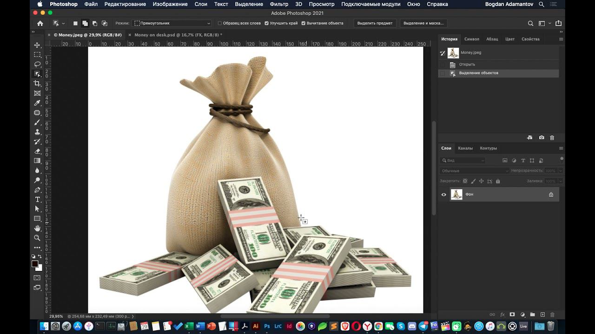Screen dimensions: 595x334
Task: Open the Изображение menu
Action: point(170,4)
